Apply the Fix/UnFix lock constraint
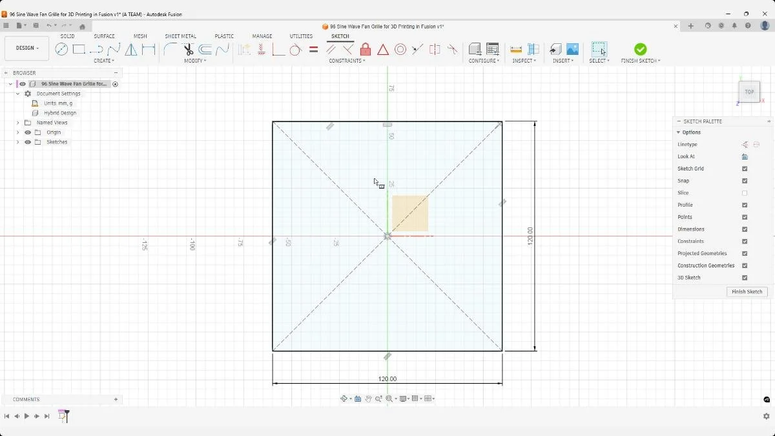 [x=365, y=49]
